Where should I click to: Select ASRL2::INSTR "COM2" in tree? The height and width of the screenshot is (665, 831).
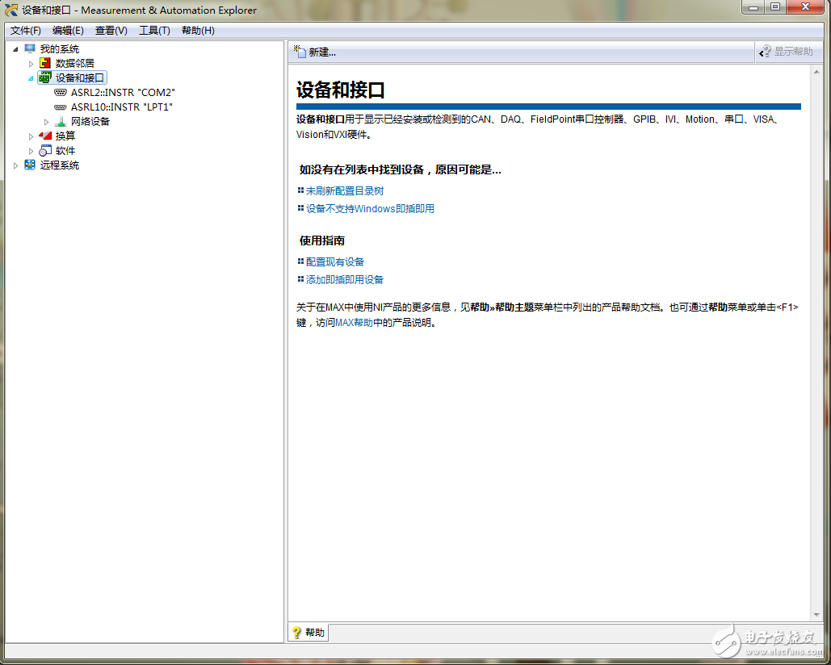click(x=123, y=92)
